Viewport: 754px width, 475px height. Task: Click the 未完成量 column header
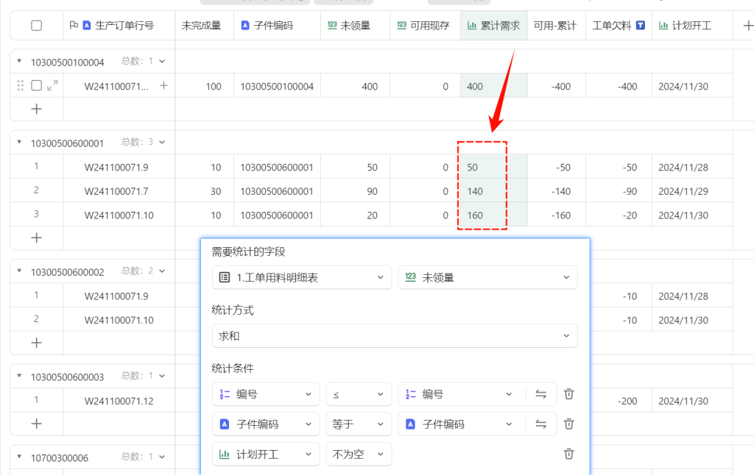click(205, 26)
